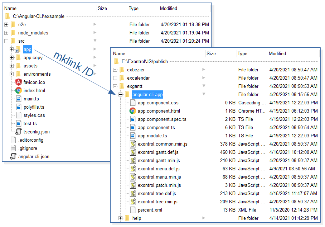Select the .gitignore file

pos(28,148)
